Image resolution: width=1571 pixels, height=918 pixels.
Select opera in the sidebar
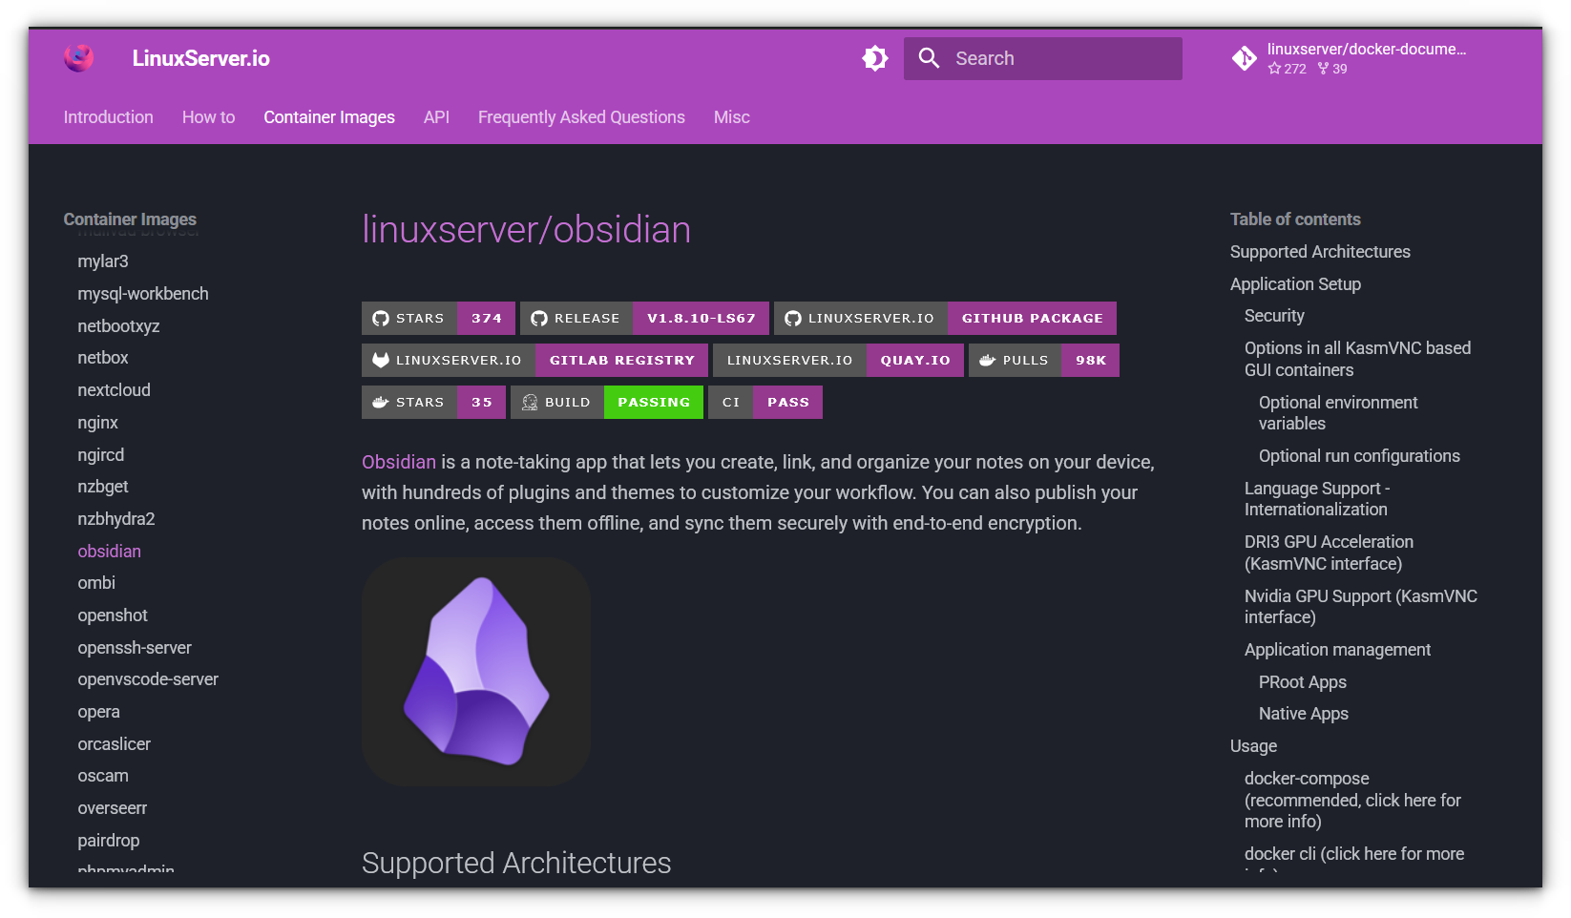[x=99, y=712]
